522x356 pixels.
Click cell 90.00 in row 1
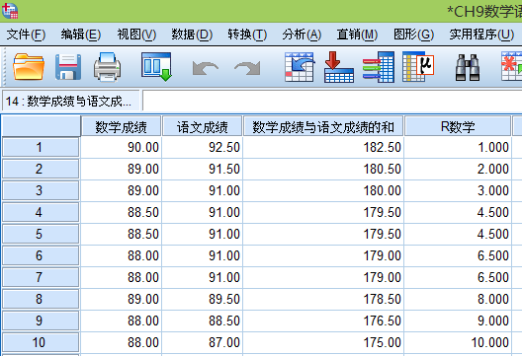(x=122, y=148)
